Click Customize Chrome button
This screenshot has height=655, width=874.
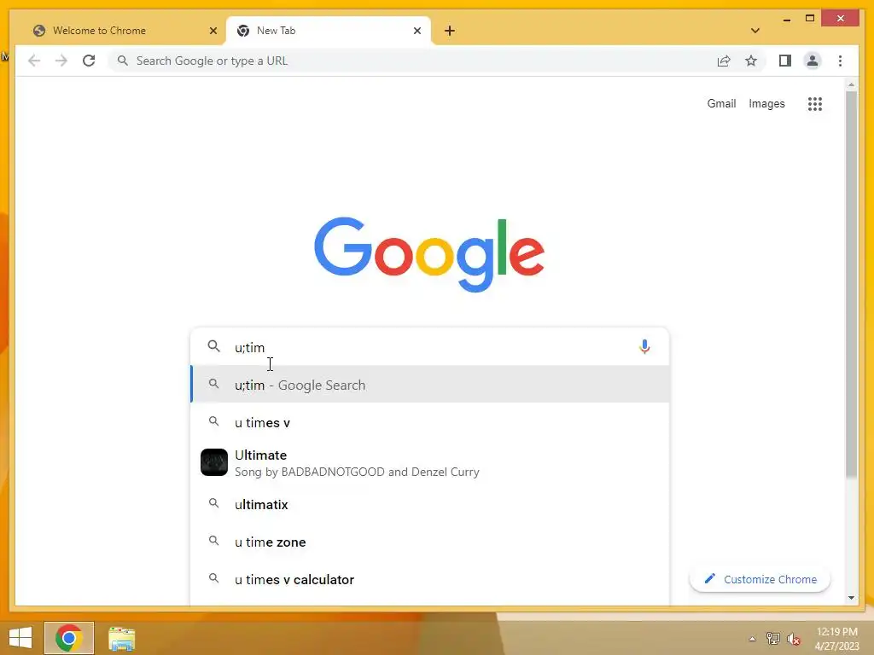[x=760, y=579]
